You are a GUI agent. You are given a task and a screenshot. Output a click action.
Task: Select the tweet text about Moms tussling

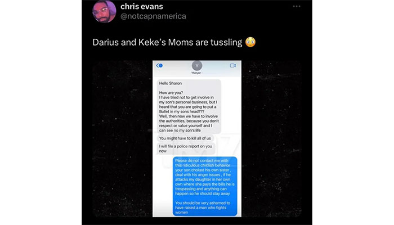[167, 42]
